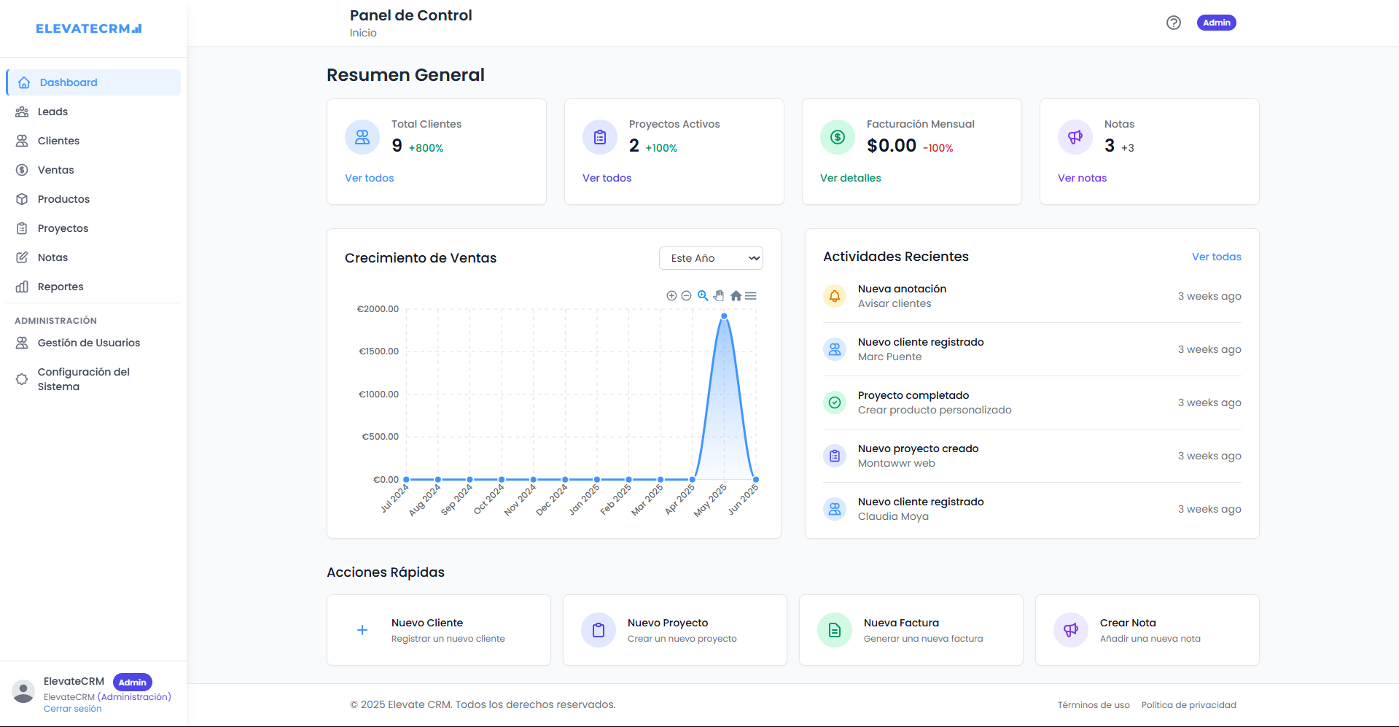Viewport: 1399px width, 727px height.
Task: Zoom in on the sales chart
Action: 671,295
